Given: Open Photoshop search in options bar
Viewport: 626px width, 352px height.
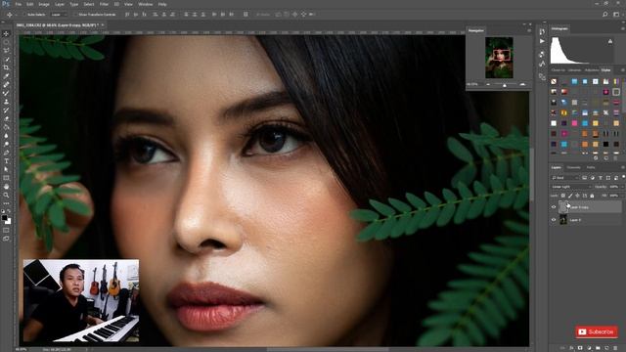Looking at the screenshot, I should pos(605,15).
